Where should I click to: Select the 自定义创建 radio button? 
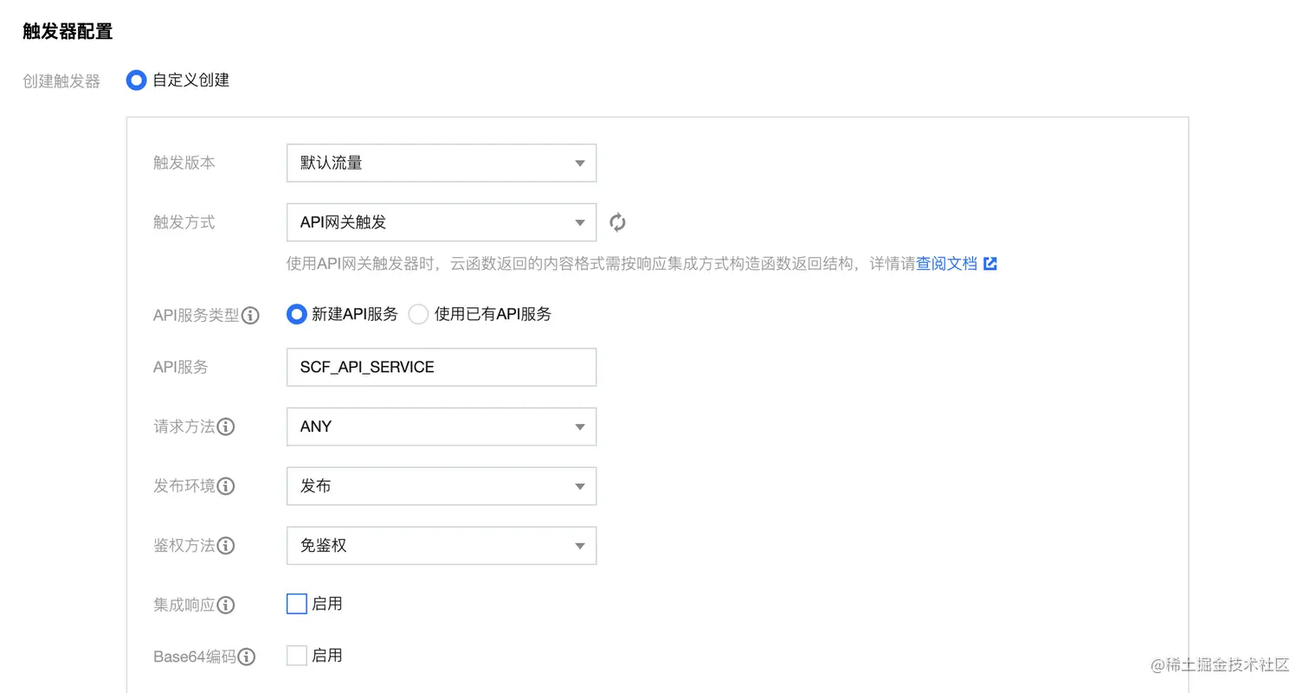point(137,80)
